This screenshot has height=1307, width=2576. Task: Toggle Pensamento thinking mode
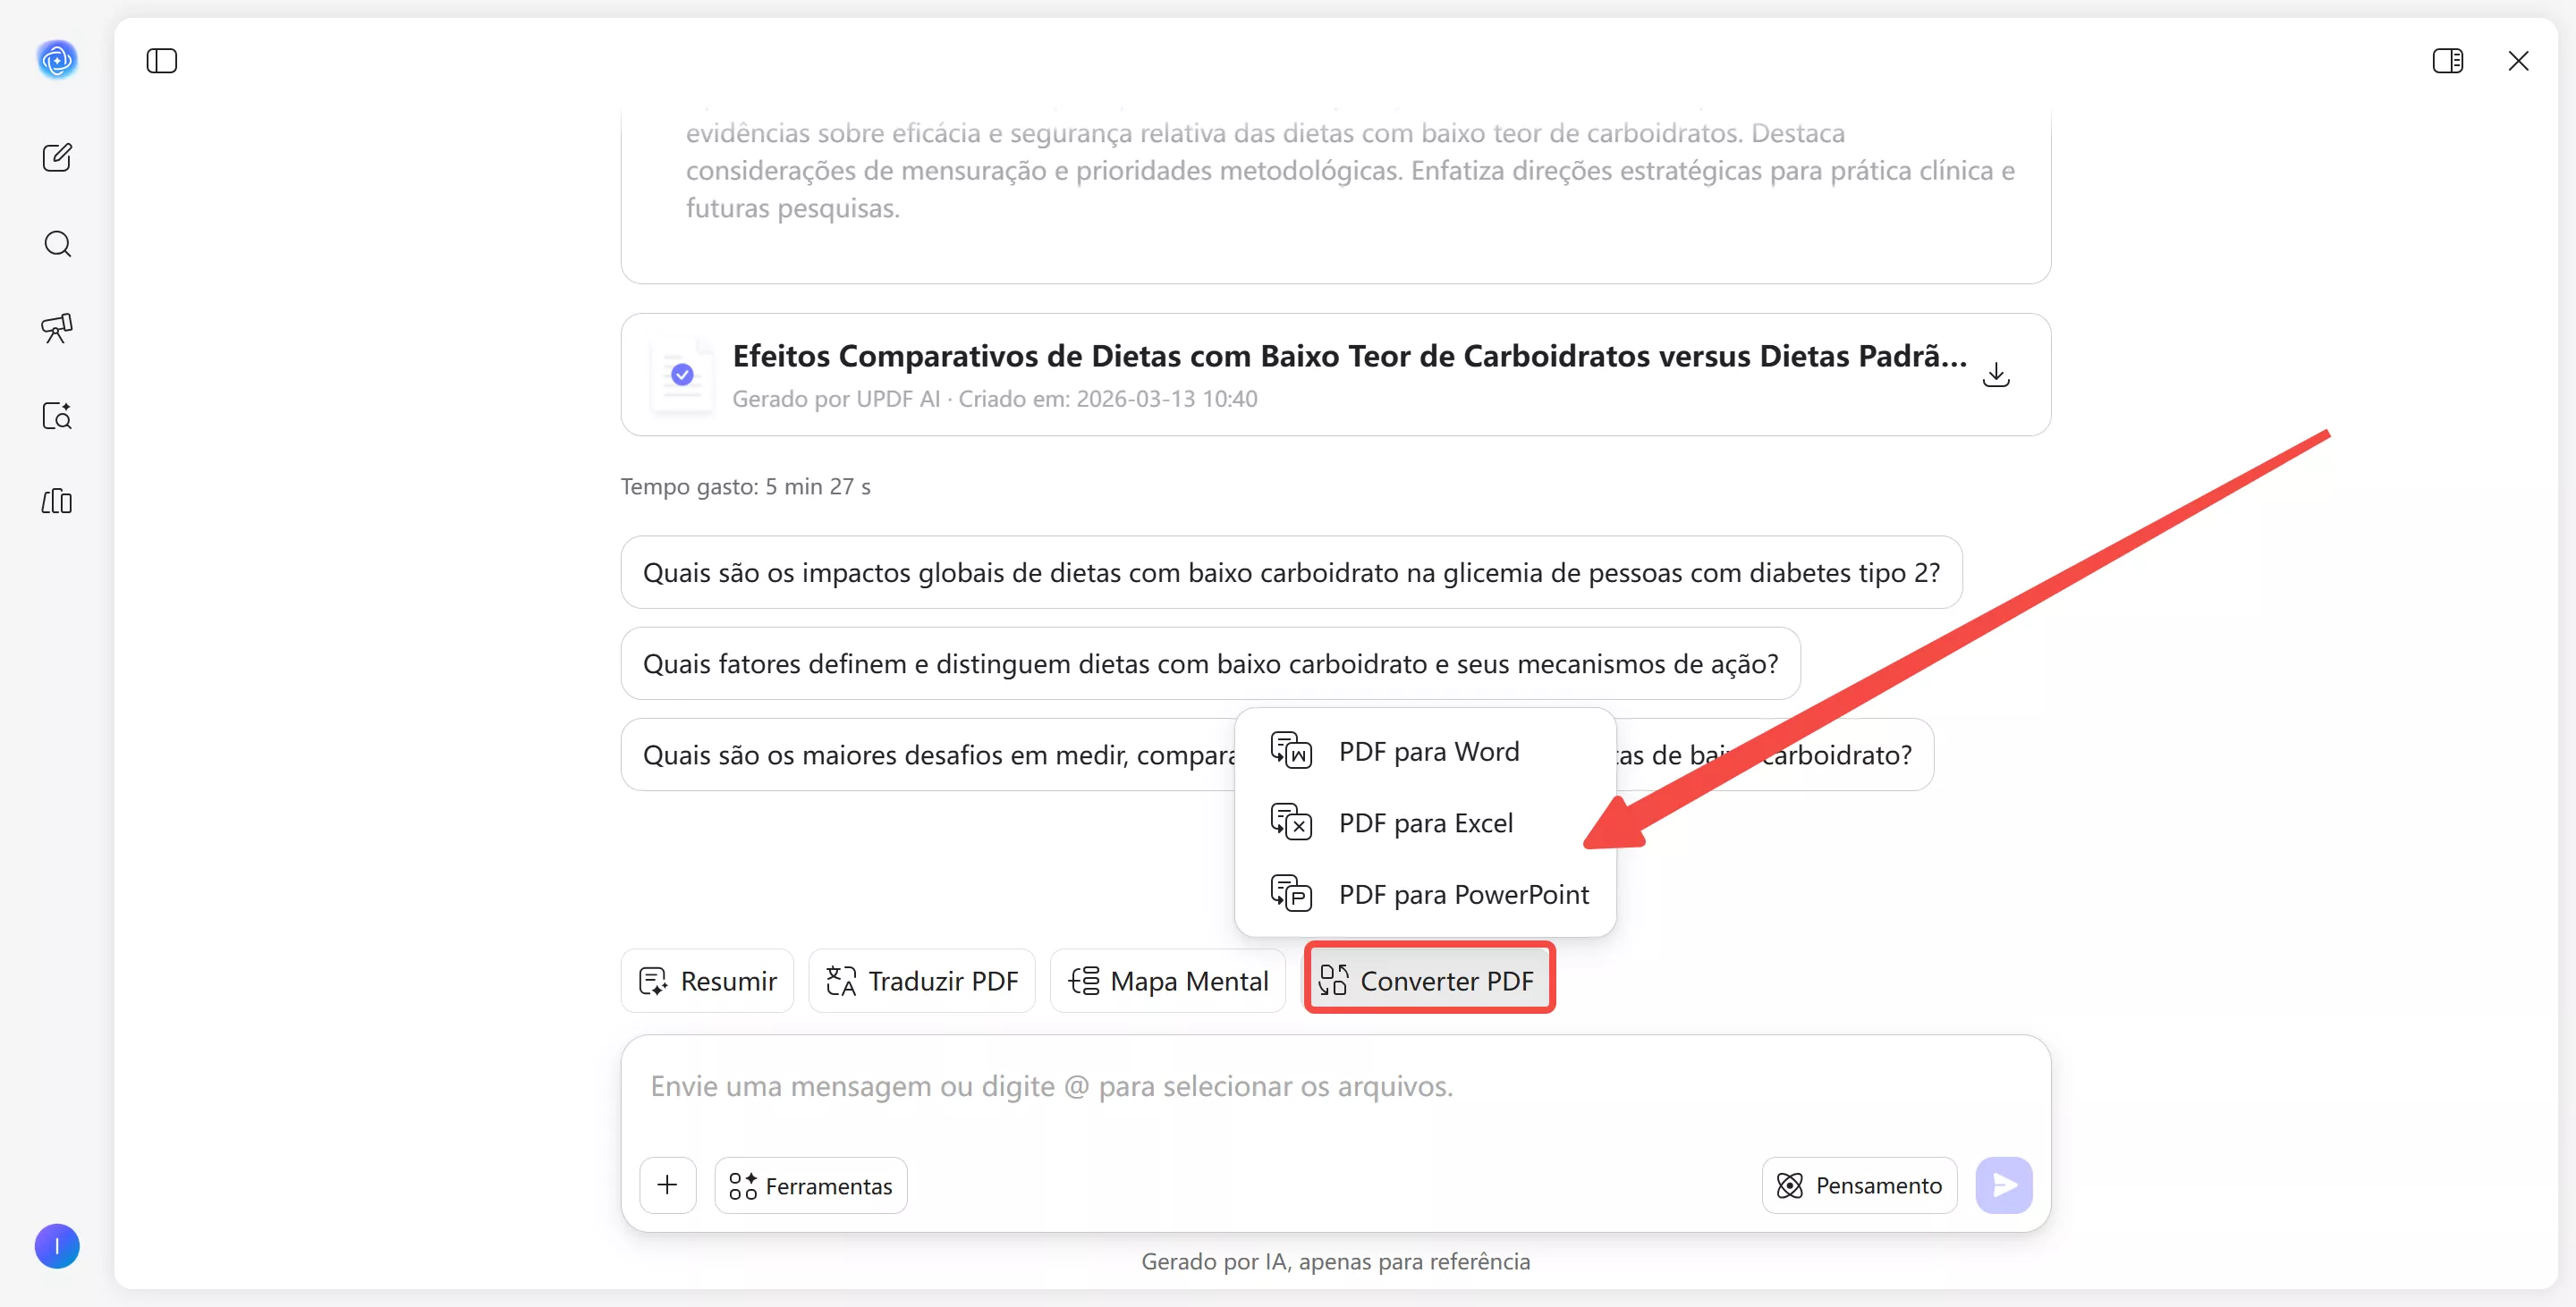(x=1859, y=1185)
